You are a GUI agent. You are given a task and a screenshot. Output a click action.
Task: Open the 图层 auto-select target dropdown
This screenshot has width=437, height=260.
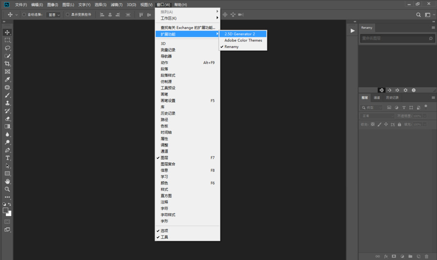[54, 15]
